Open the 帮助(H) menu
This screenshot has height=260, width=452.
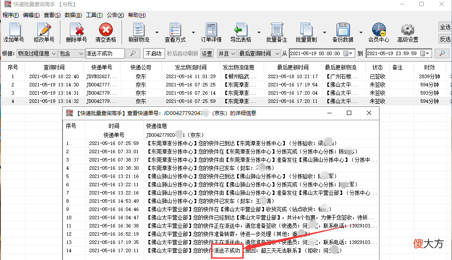[137, 15]
